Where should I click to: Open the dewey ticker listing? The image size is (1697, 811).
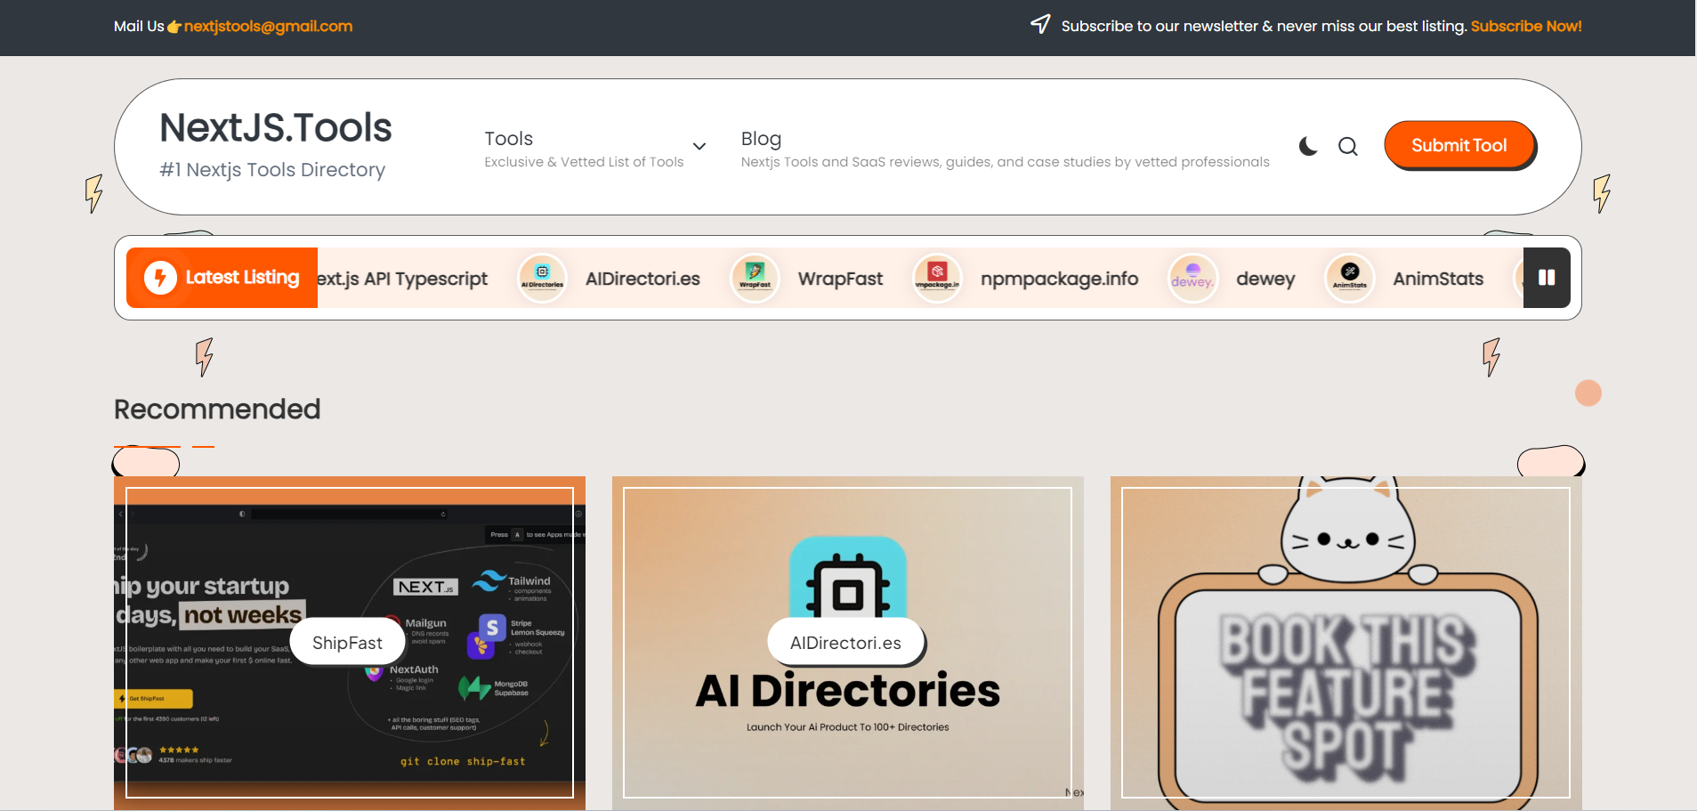pyautogui.click(x=1265, y=279)
